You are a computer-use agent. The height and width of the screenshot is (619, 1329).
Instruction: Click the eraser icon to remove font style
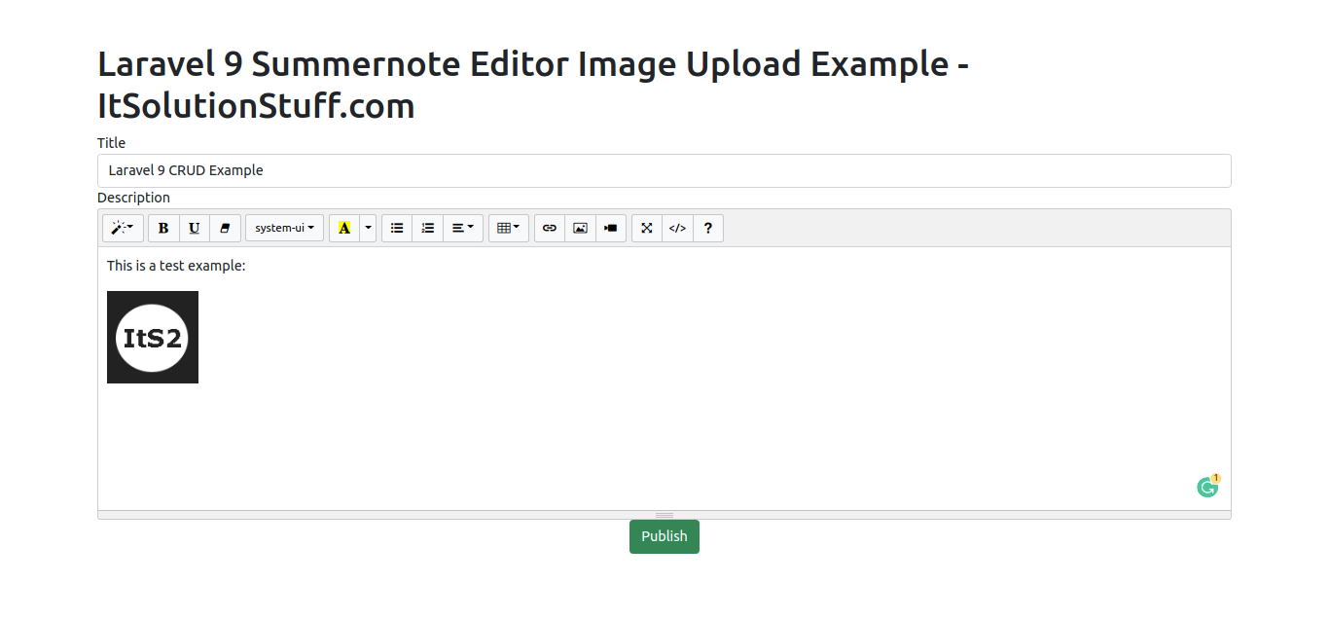click(x=225, y=228)
